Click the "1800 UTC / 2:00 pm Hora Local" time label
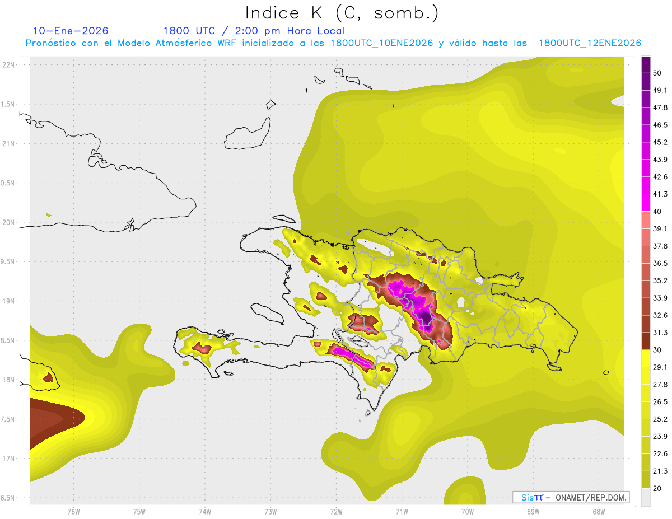Viewport: 672px width, 519px height. coord(254,31)
